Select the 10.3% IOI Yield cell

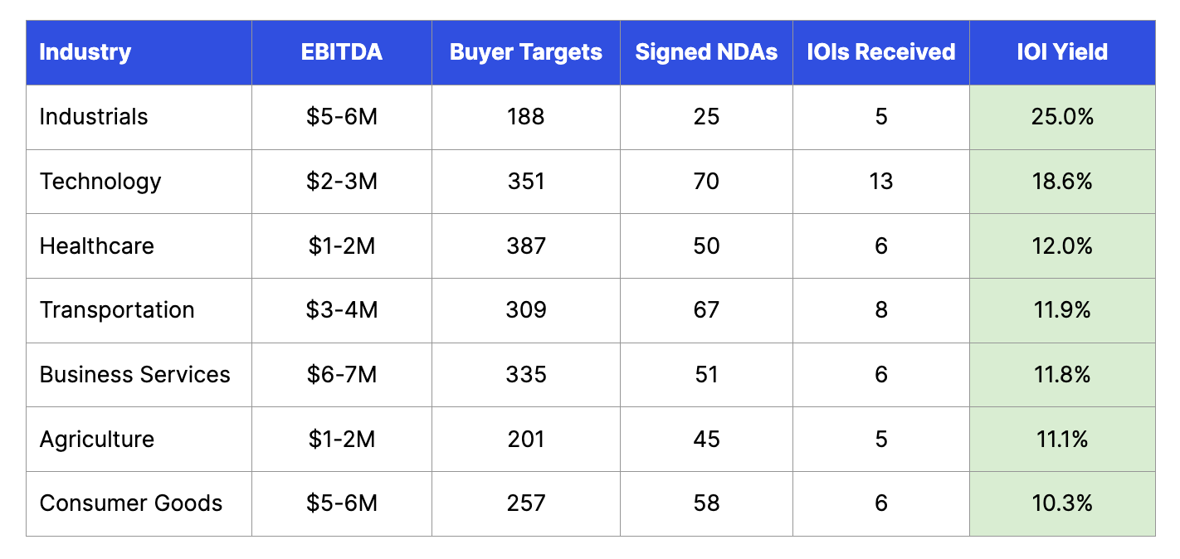point(1062,503)
